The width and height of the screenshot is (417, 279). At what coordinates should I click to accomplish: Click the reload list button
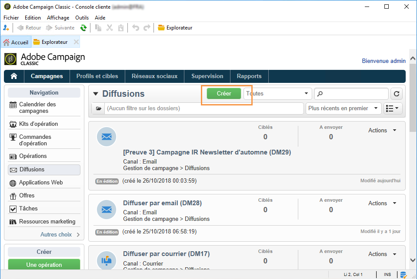tap(397, 94)
